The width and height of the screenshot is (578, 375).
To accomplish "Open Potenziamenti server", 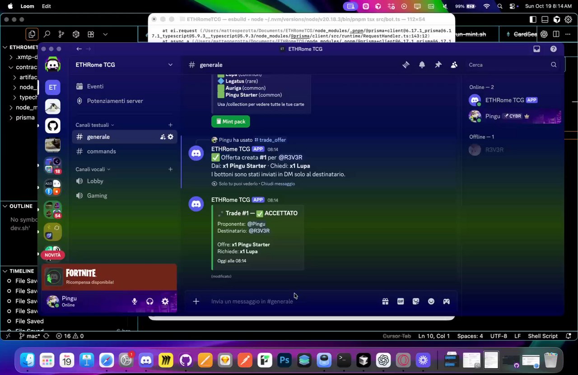I will (x=124, y=101).
